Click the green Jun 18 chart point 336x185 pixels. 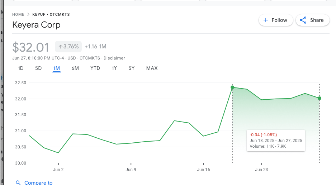232,87
